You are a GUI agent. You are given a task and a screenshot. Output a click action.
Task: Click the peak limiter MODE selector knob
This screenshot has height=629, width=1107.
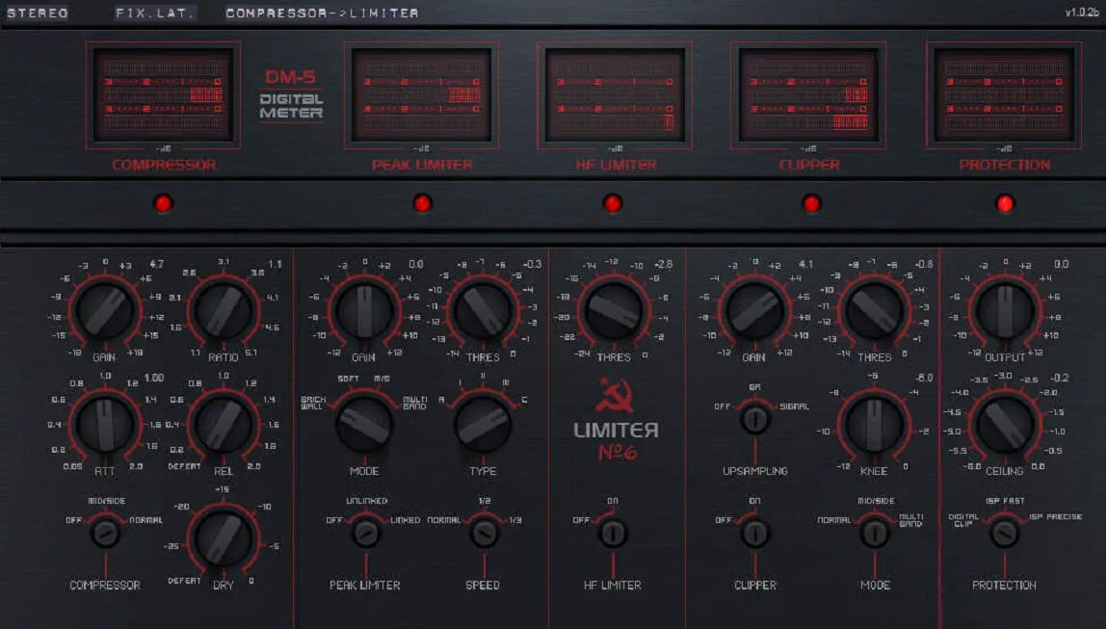364,424
